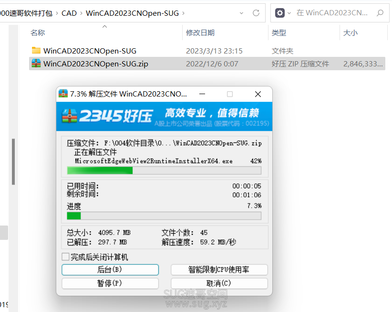
Task: Select the WinCAD2023CNOpen-SUG breadcrumb segment
Action: 132,13
